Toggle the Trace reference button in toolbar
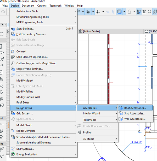 point(119,12)
